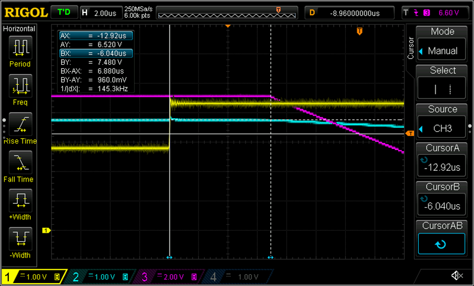
Task: Click the falling edge trigger icon
Action: (x=416, y=12)
